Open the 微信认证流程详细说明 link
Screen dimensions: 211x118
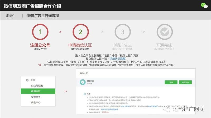(109, 109)
